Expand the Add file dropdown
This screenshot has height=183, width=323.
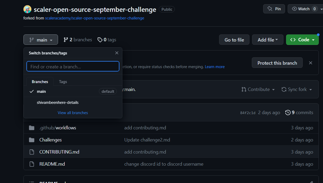coord(268,39)
